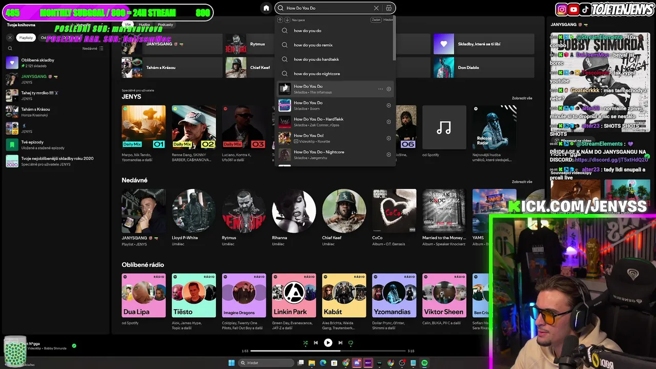Open 'Nedávné' sort dropdown in library

[x=93, y=49]
